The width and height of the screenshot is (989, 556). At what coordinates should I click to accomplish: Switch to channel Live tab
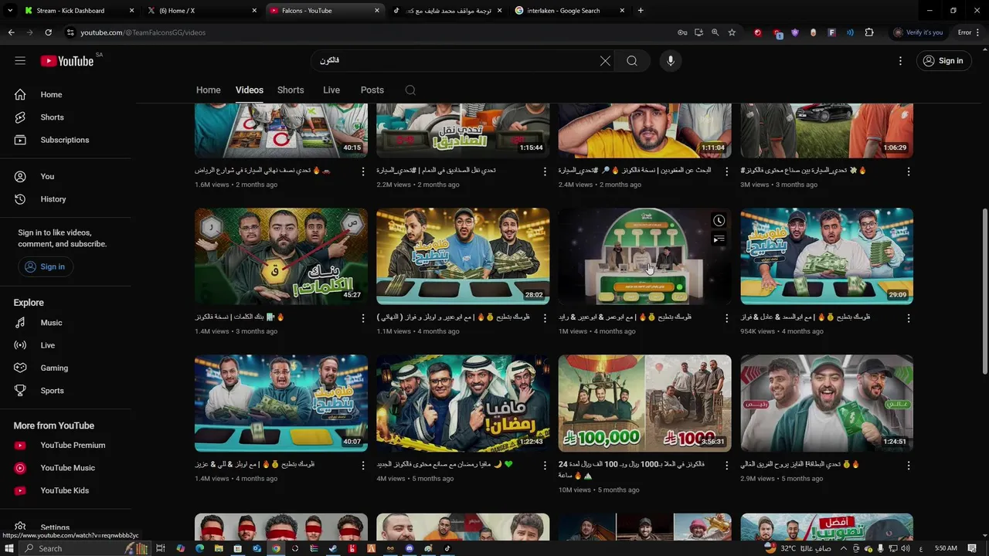tap(331, 90)
